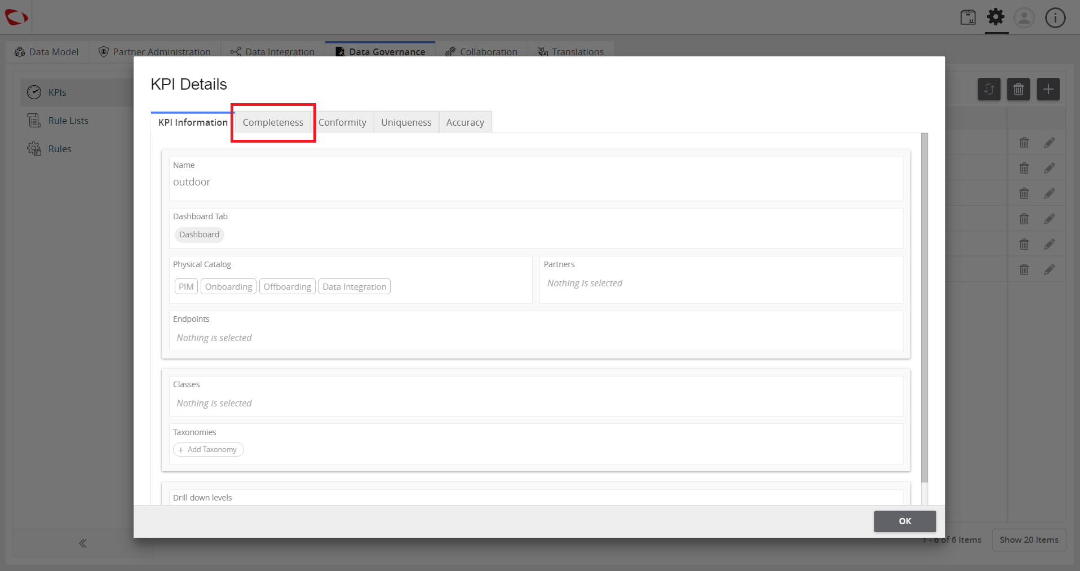Image resolution: width=1080 pixels, height=571 pixels.
Task: Open the Partners selection field
Action: [x=722, y=280]
